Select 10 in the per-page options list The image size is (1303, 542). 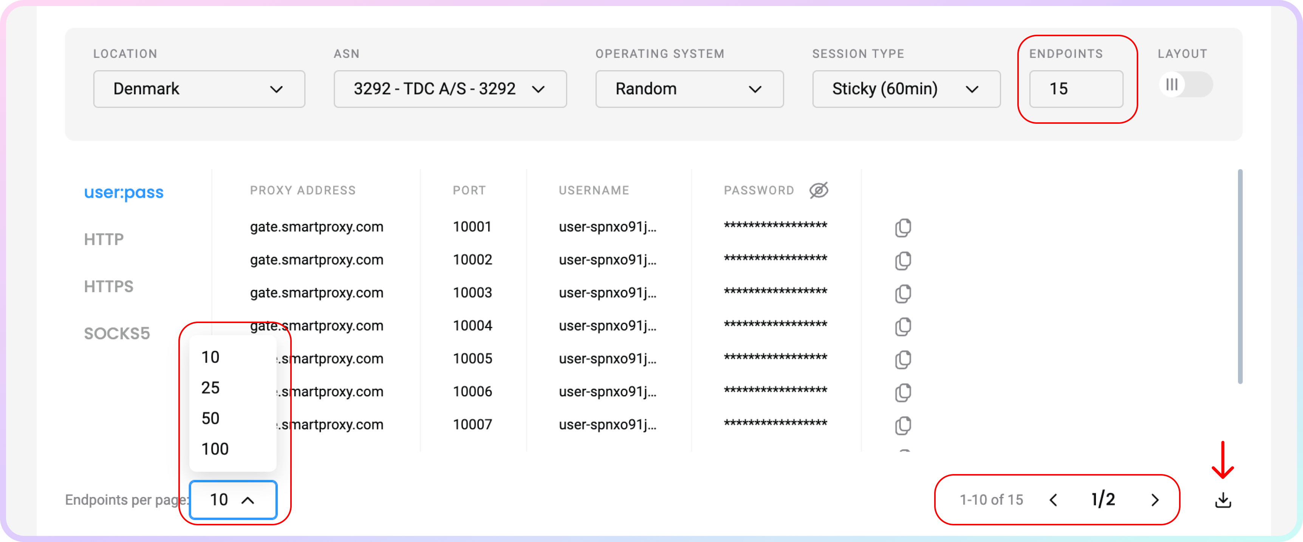(210, 357)
